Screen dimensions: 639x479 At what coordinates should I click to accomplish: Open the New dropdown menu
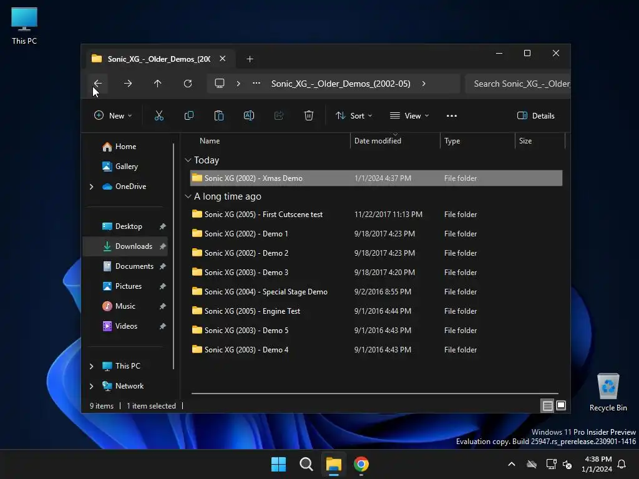coord(113,115)
